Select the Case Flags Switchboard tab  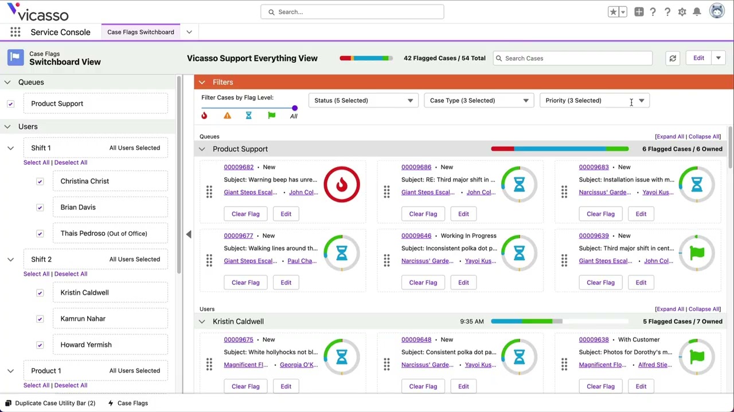pyautogui.click(x=140, y=32)
